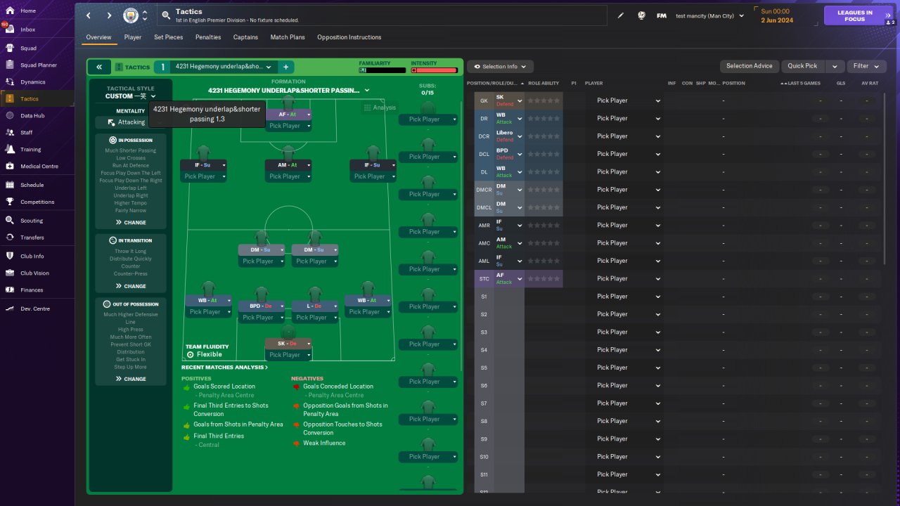Open the Scouting magnifier icon
Image resolution: width=900 pixels, height=506 pixels.
click(x=10, y=220)
